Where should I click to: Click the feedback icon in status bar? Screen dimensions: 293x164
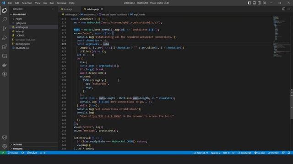pyautogui.click(x=283, y=153)
